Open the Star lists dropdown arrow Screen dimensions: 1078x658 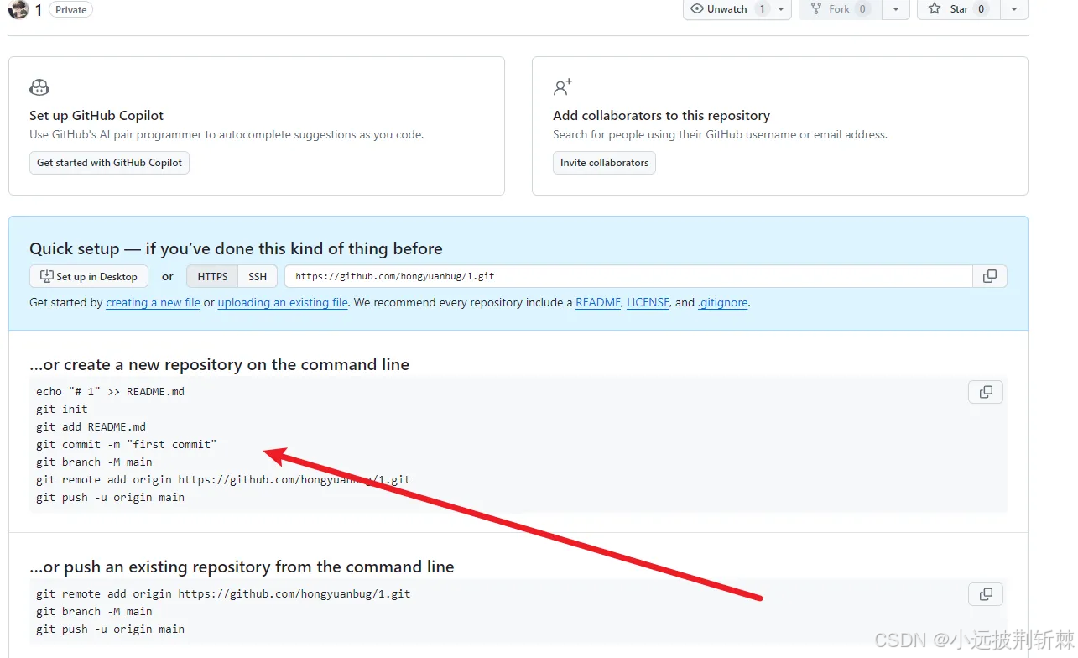1014,9
